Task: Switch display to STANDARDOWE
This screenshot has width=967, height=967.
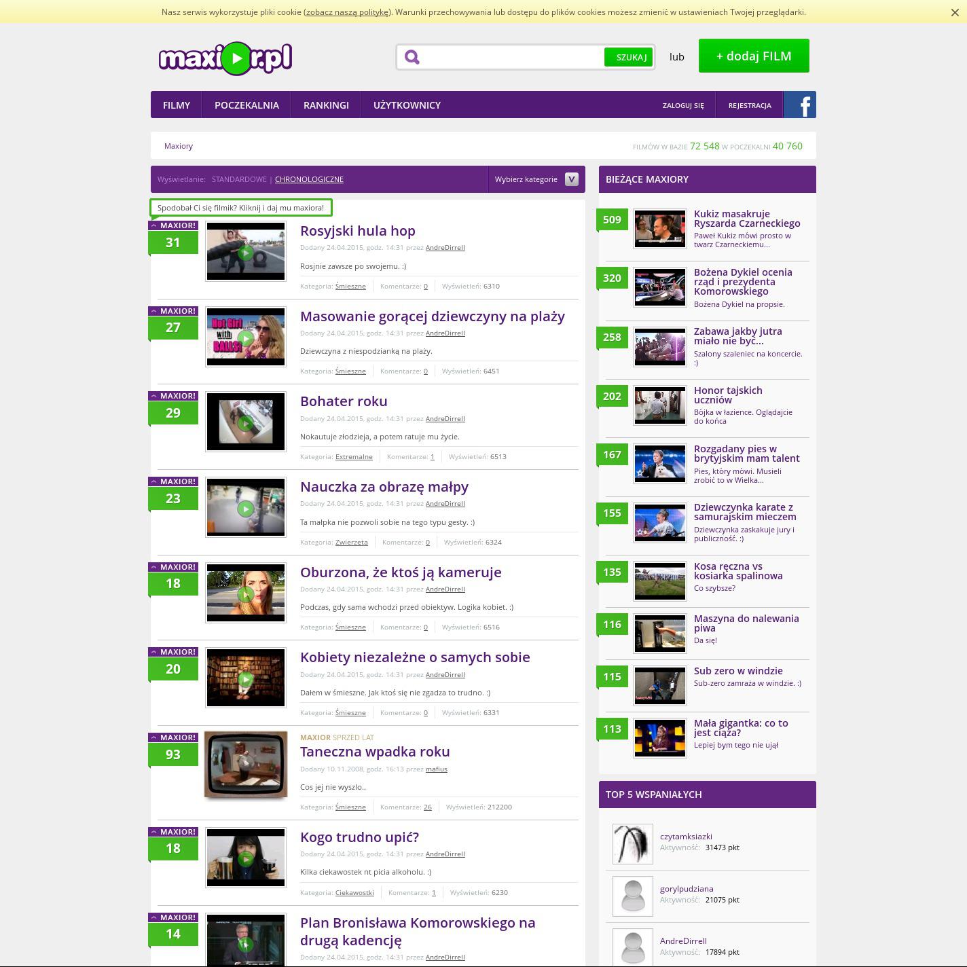Action: coord(239,179)
